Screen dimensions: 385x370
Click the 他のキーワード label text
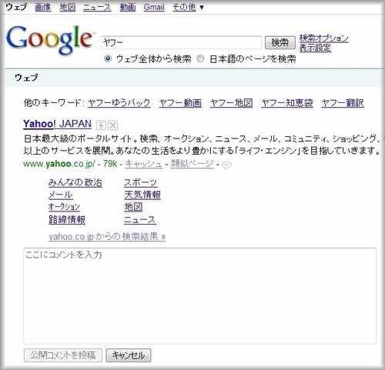click(x=54, y=103)
